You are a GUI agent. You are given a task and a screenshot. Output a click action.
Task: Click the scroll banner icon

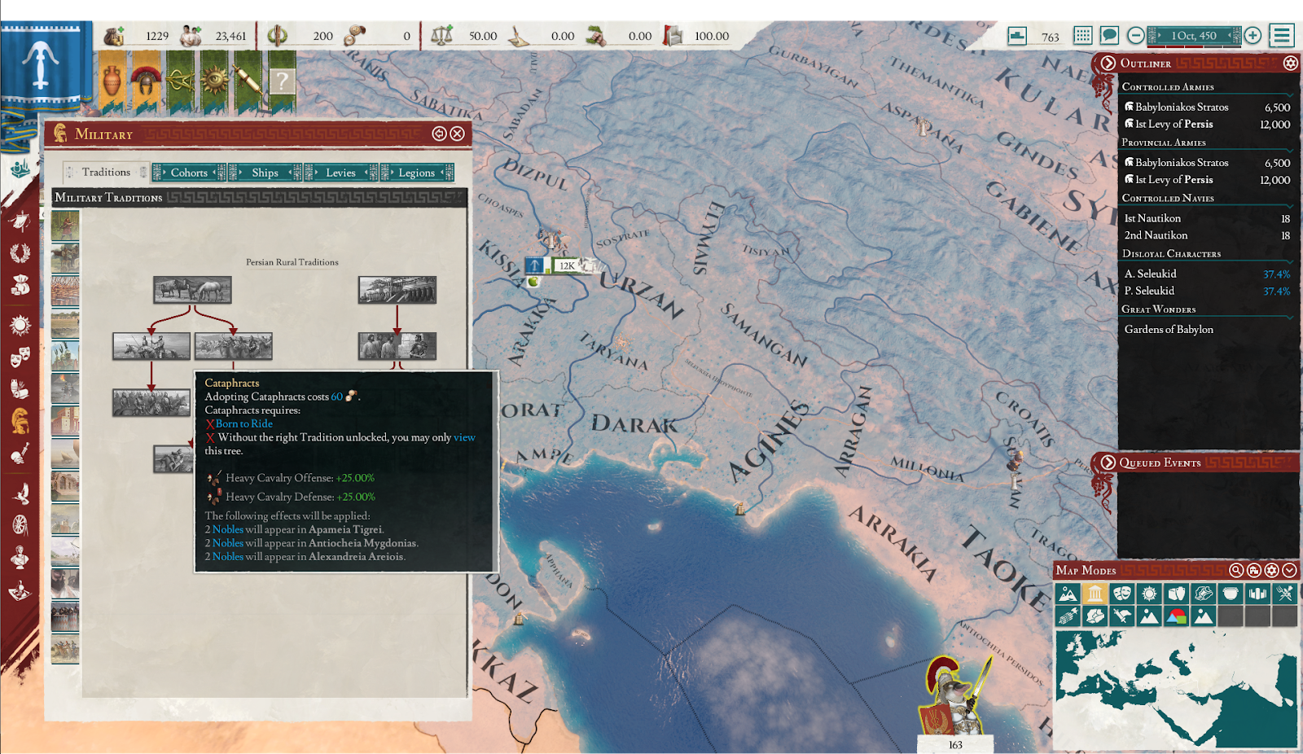tap(248, 81)
